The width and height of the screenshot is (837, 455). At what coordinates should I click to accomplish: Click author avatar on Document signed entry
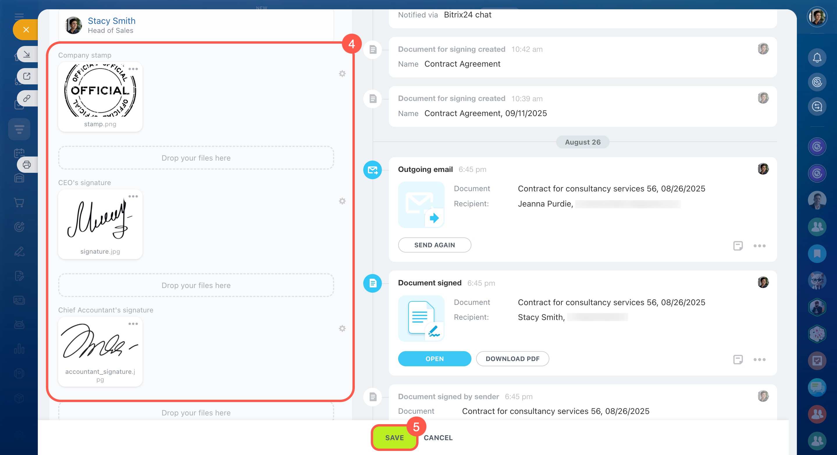763,282
